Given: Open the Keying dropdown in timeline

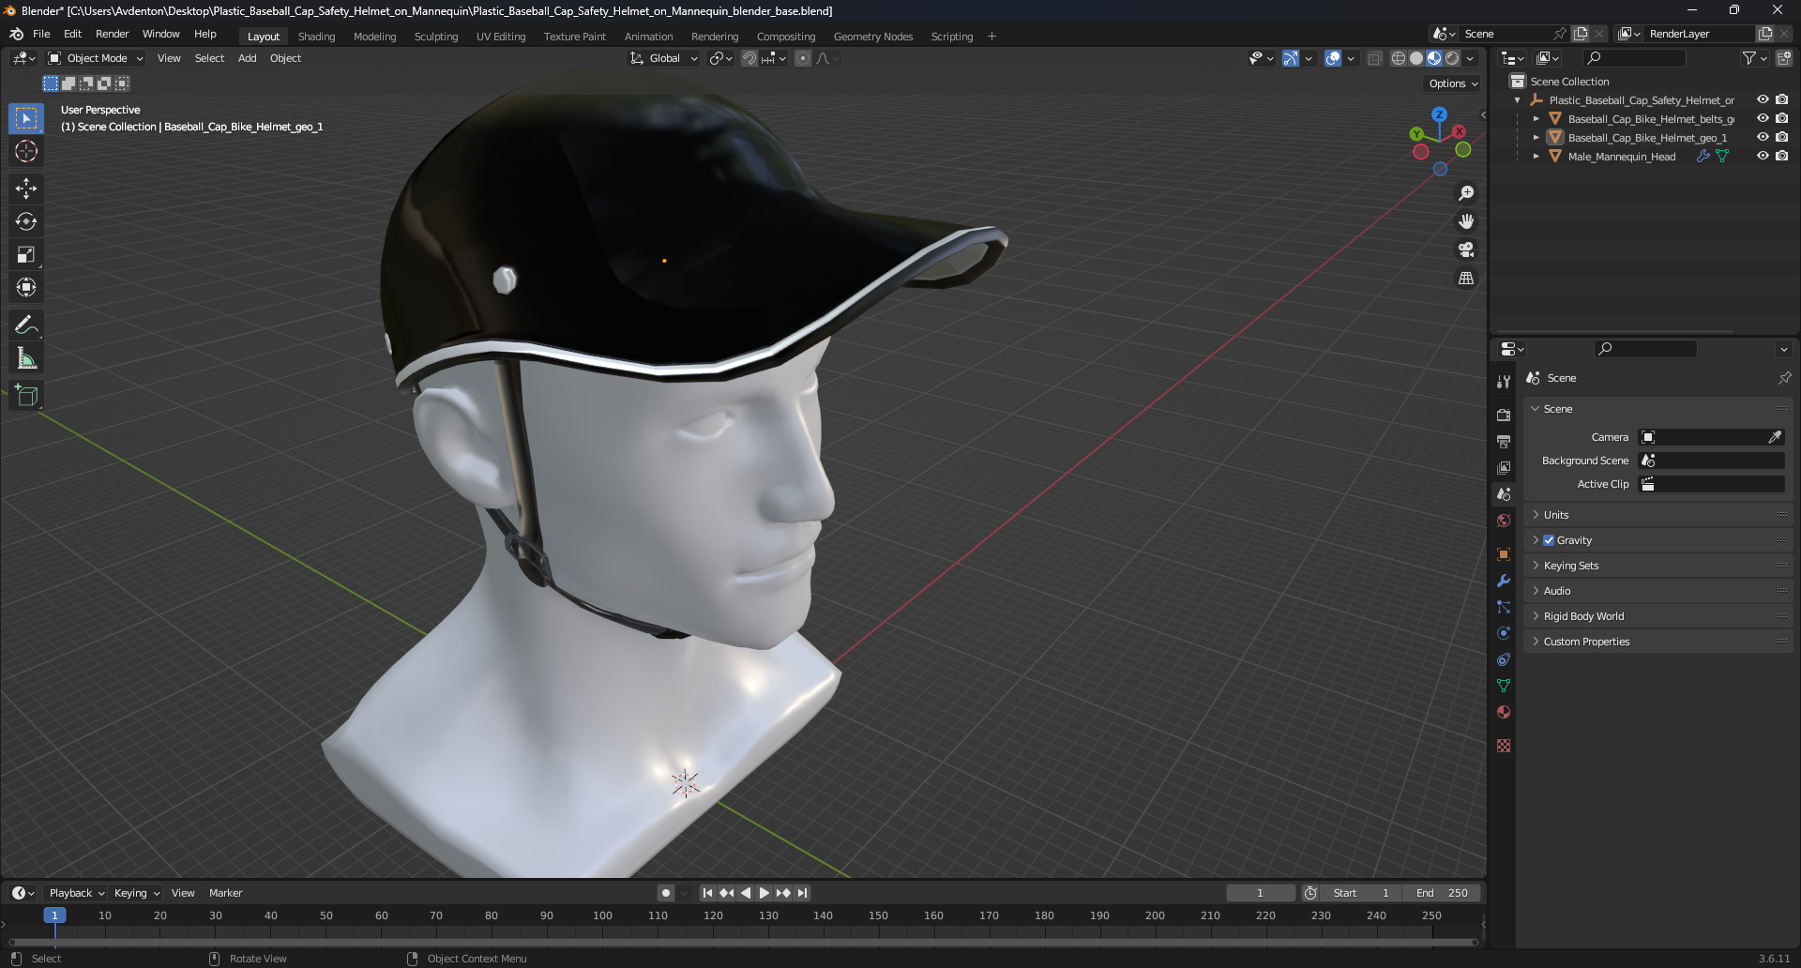Looking at the screenshot, I should pos(137,893).
